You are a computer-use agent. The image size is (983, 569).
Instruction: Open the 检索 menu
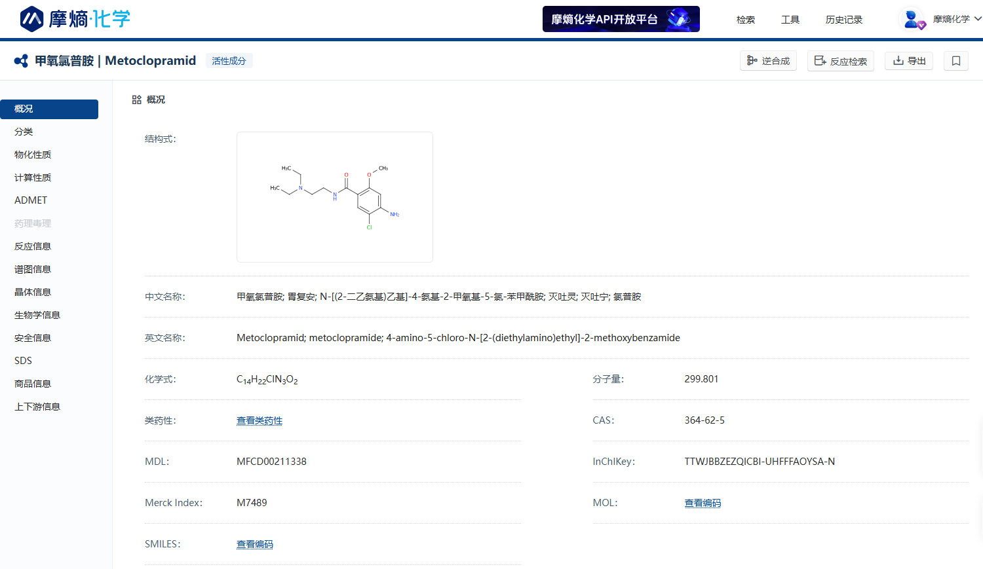click(x=746, y=20)
